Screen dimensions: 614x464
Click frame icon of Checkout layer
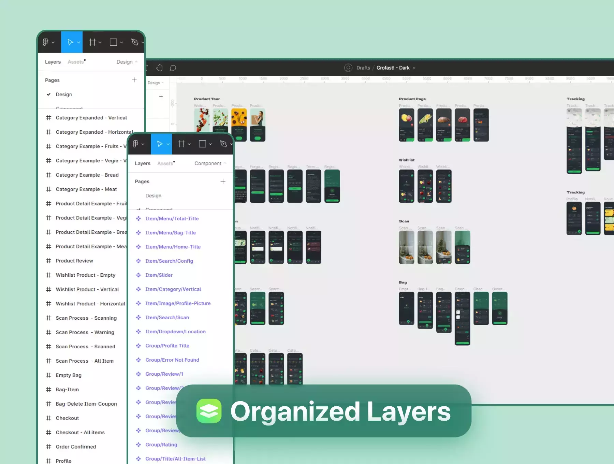point(49,418)
